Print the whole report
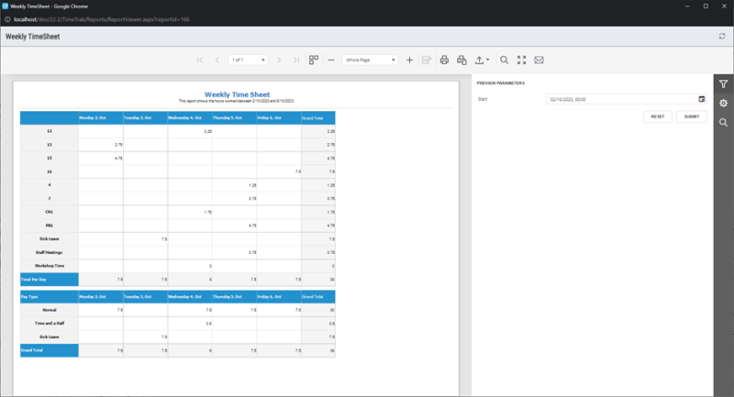 coord(444,60)
